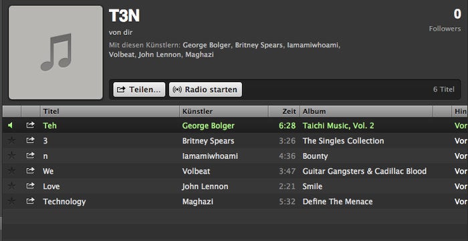
Task: Open album Smile
Action: pyautogui.click(x=312, y=186)
